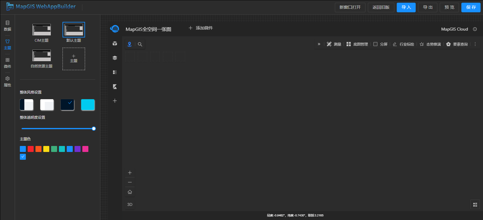The width and height of the screenshot is (483, 220).
Task: Click 添加微件 to add a widget
Action: point(201,28)
